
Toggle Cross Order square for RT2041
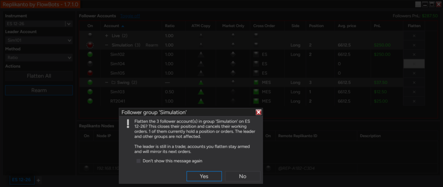pos(256,101)
